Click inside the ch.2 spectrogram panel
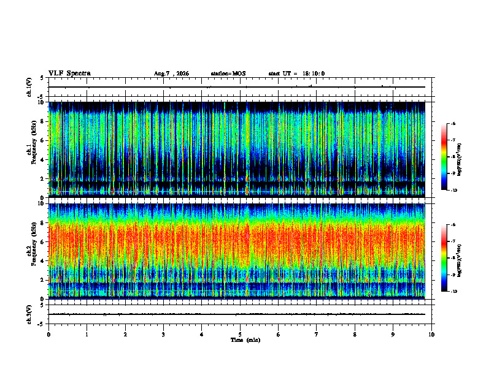486x375 pixels. click(237, 251)
